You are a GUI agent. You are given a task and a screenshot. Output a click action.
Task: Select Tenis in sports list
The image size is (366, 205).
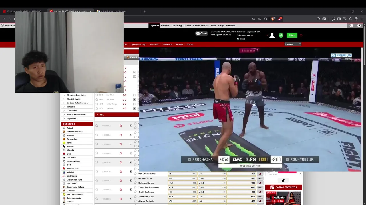click(69, 143)
